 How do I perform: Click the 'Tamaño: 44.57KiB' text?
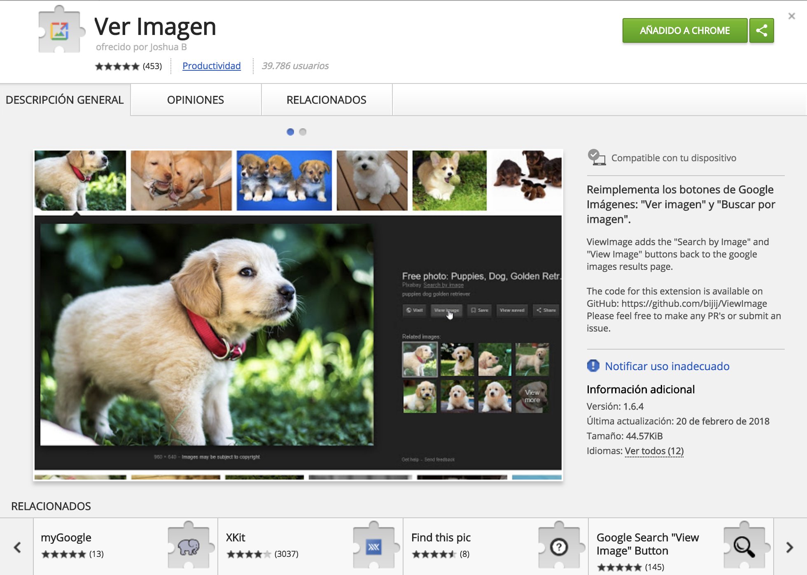point(625,436)
